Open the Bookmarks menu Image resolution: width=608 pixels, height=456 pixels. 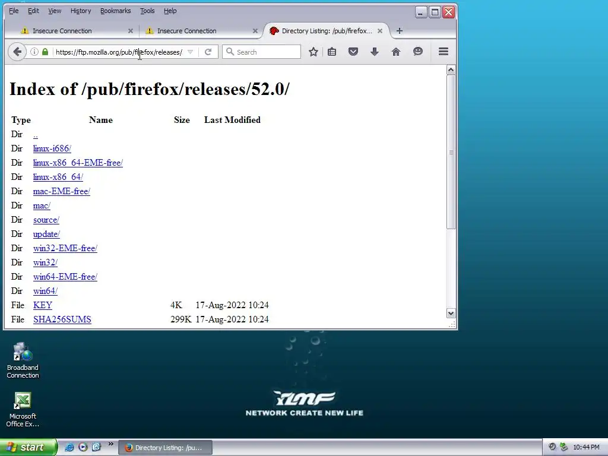116,11
